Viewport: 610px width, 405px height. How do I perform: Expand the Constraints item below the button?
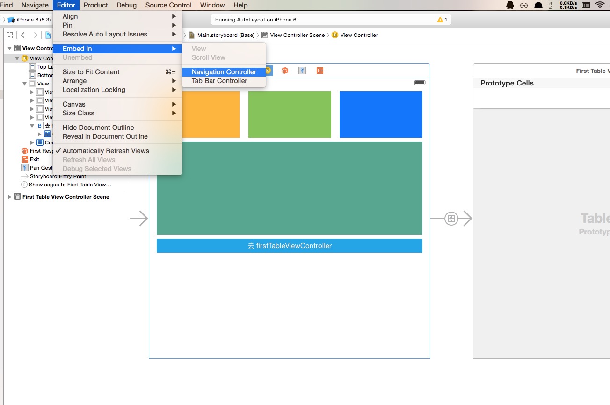[x=32, y=142]
